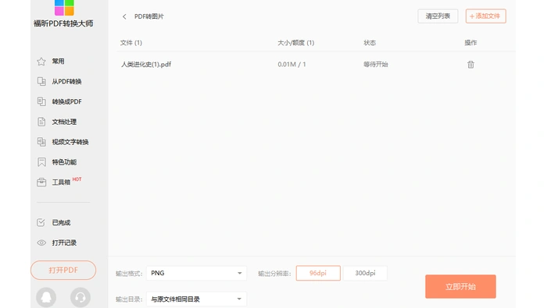Click the 从PDF转换 sidebar icon
The image size is (547, 308).
click(x=41, y=81)
